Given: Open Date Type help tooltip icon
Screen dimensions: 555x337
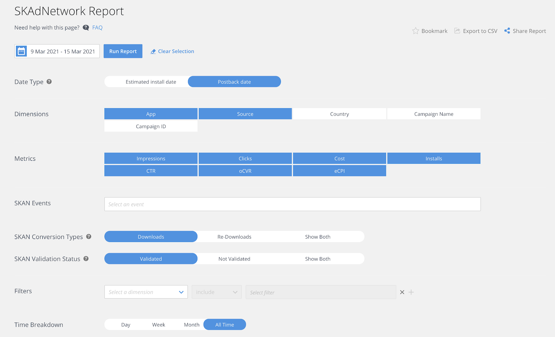Looking at the screenshot, I should [x=49, y=82].
